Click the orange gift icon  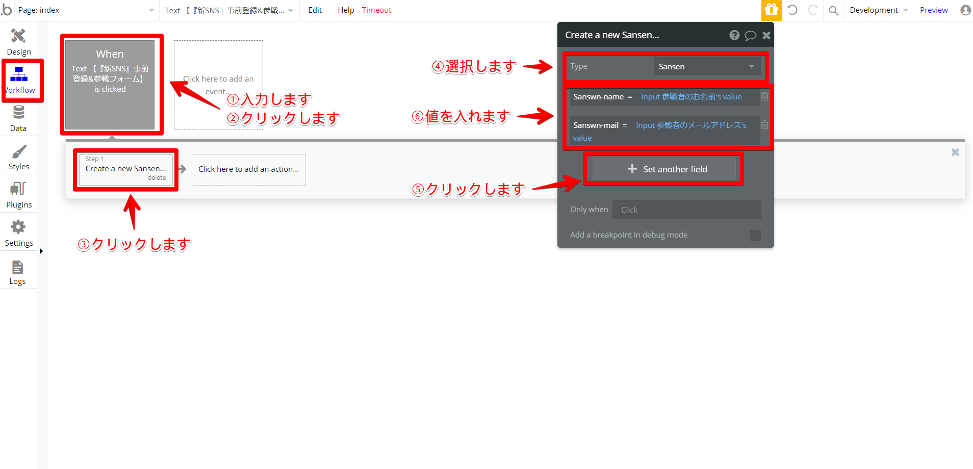tap(771, 10)
